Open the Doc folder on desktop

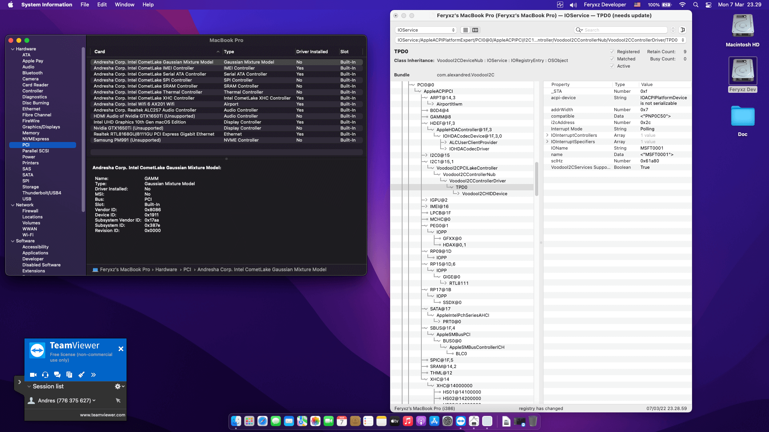pyautogui.click(x=743, y=121)
